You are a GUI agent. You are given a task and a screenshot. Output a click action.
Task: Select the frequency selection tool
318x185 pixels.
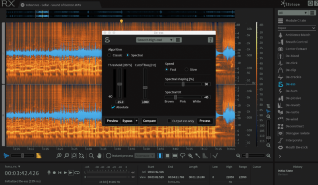[x=175, y=156]
